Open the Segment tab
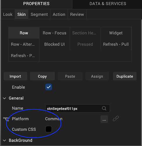 point(39,14)
